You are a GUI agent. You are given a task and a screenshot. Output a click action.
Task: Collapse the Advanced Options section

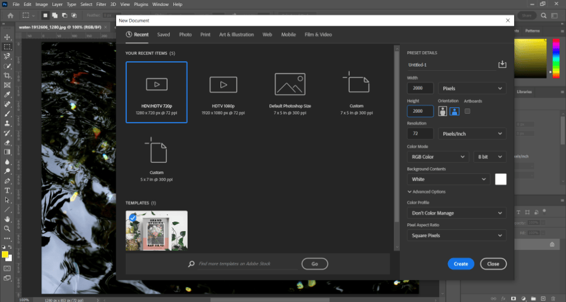click(x=427, y=192)
